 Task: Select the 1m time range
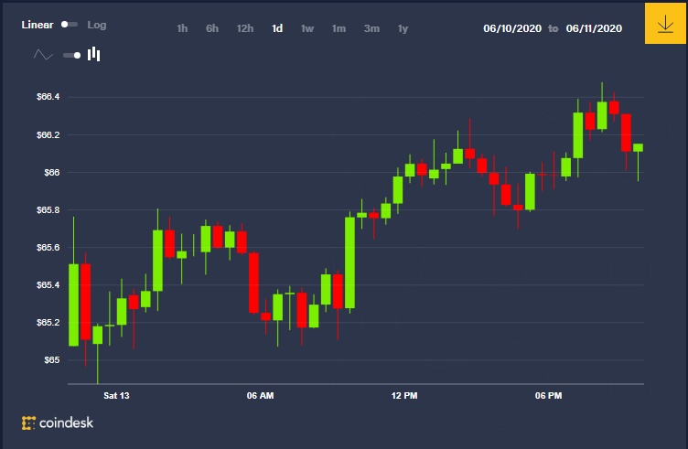pos(339,28)
